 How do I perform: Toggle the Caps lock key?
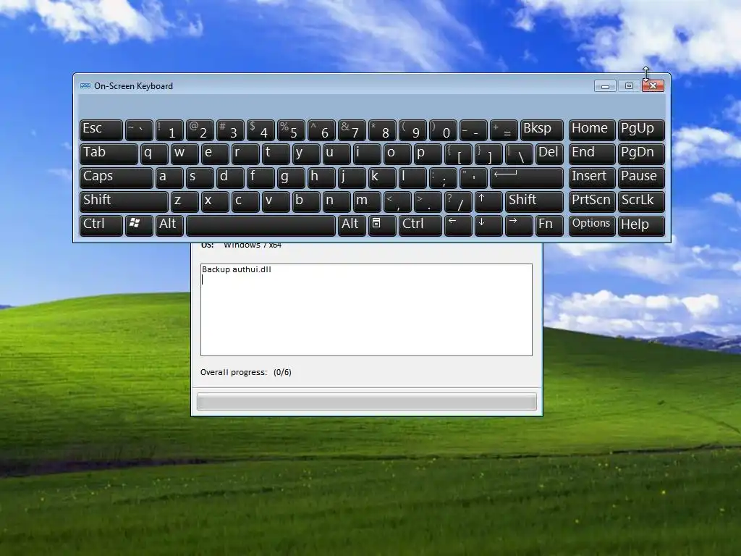117,177
